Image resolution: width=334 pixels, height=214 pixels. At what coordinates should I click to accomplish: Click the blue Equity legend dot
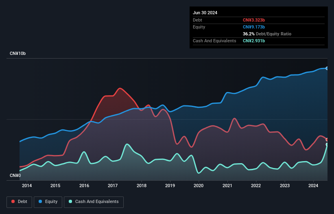pos(40,201)
